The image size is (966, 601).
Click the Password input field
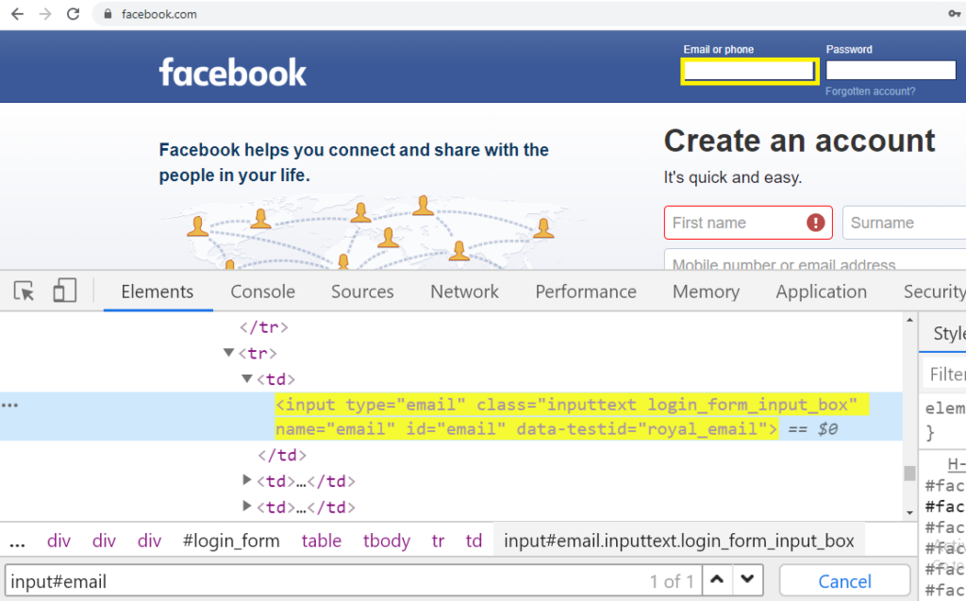point(891,70)
